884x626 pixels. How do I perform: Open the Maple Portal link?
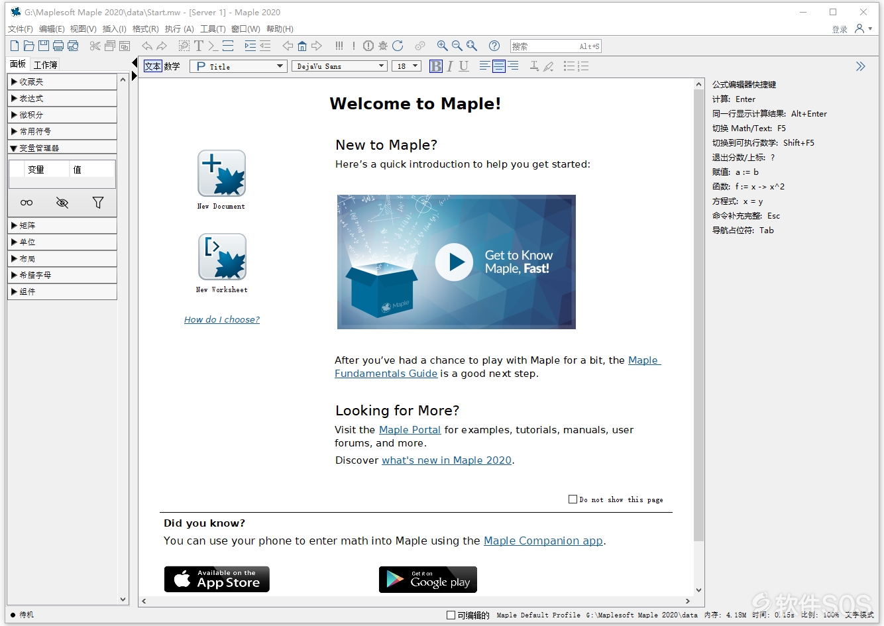point(410,430)
